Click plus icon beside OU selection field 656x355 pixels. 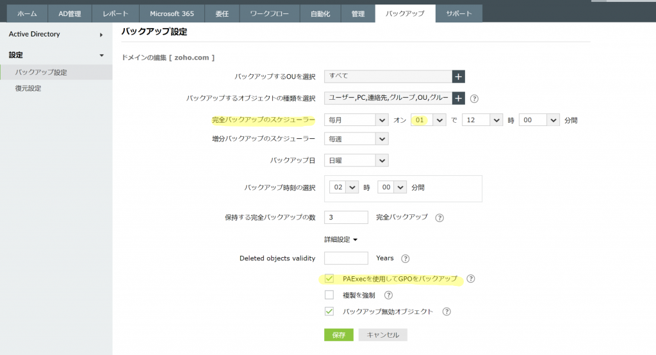coord(458,77)
